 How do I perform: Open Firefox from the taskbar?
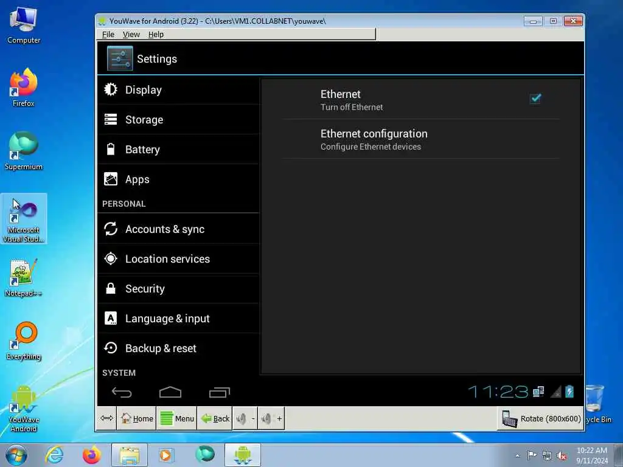pos(92,455)
